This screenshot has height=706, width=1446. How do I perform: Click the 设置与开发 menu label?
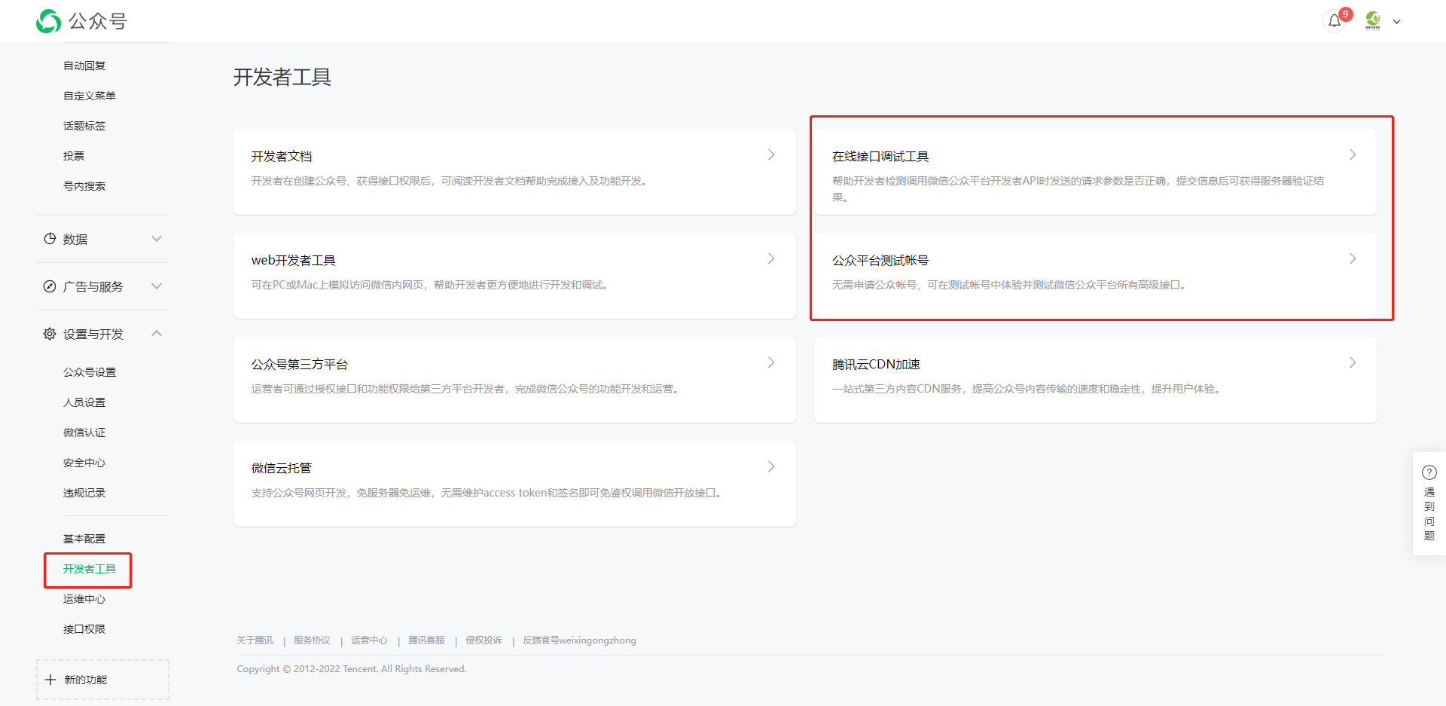[x=93, y=334]
